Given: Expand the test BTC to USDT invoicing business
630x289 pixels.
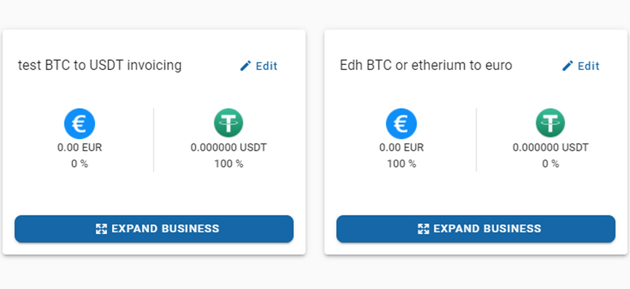Looking at the screenshot, I should click(x=154, y=229).
